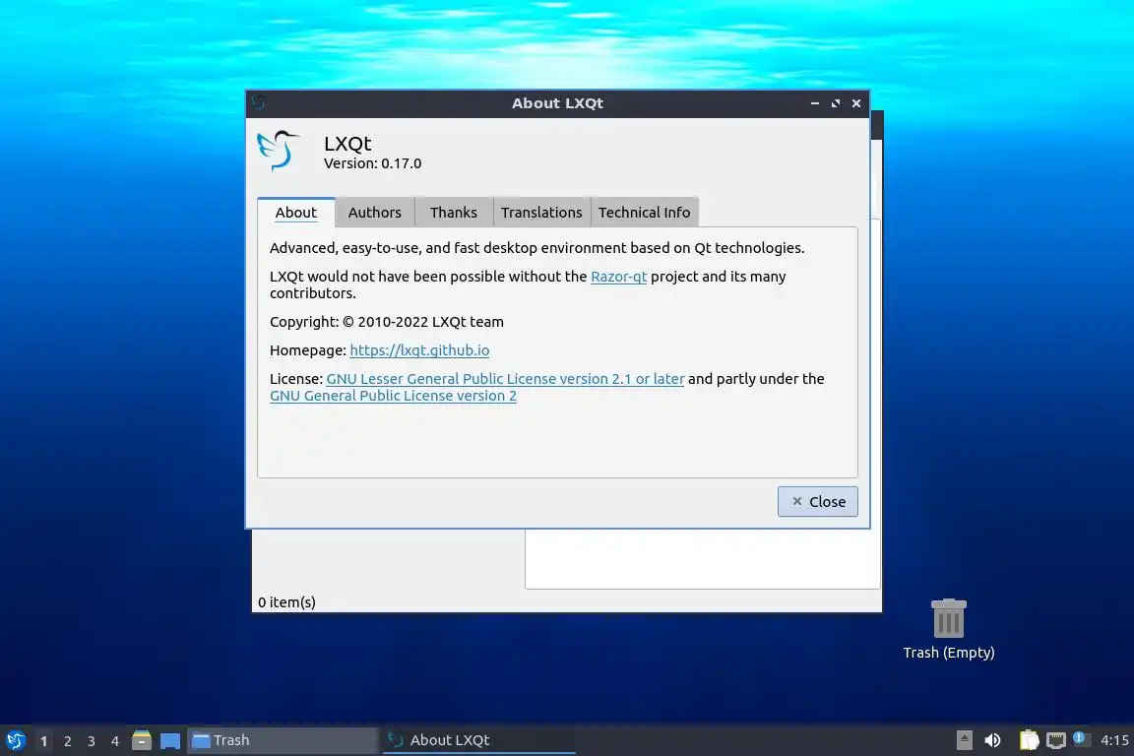
Task: Open the GNU Lesser General Public License link
Action: pos(505,378)
